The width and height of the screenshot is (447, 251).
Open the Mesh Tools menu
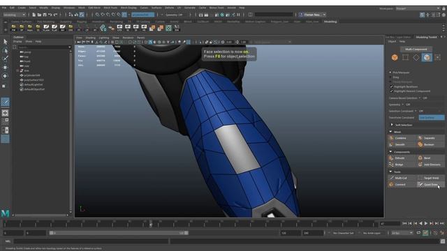pos(110,8)
